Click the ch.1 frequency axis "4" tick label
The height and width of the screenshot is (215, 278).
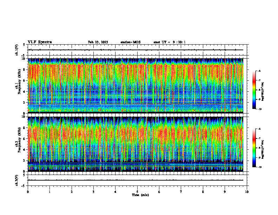(25, 92)
